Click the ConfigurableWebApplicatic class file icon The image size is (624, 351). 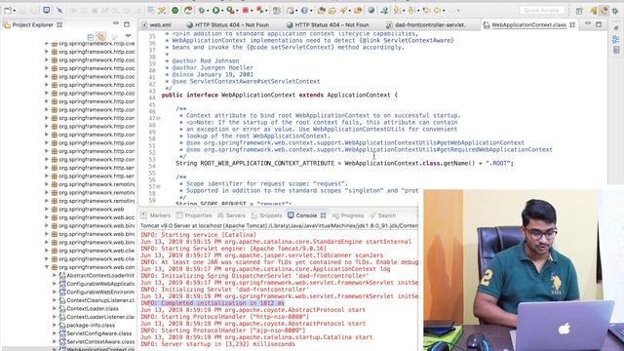[62, 284]
